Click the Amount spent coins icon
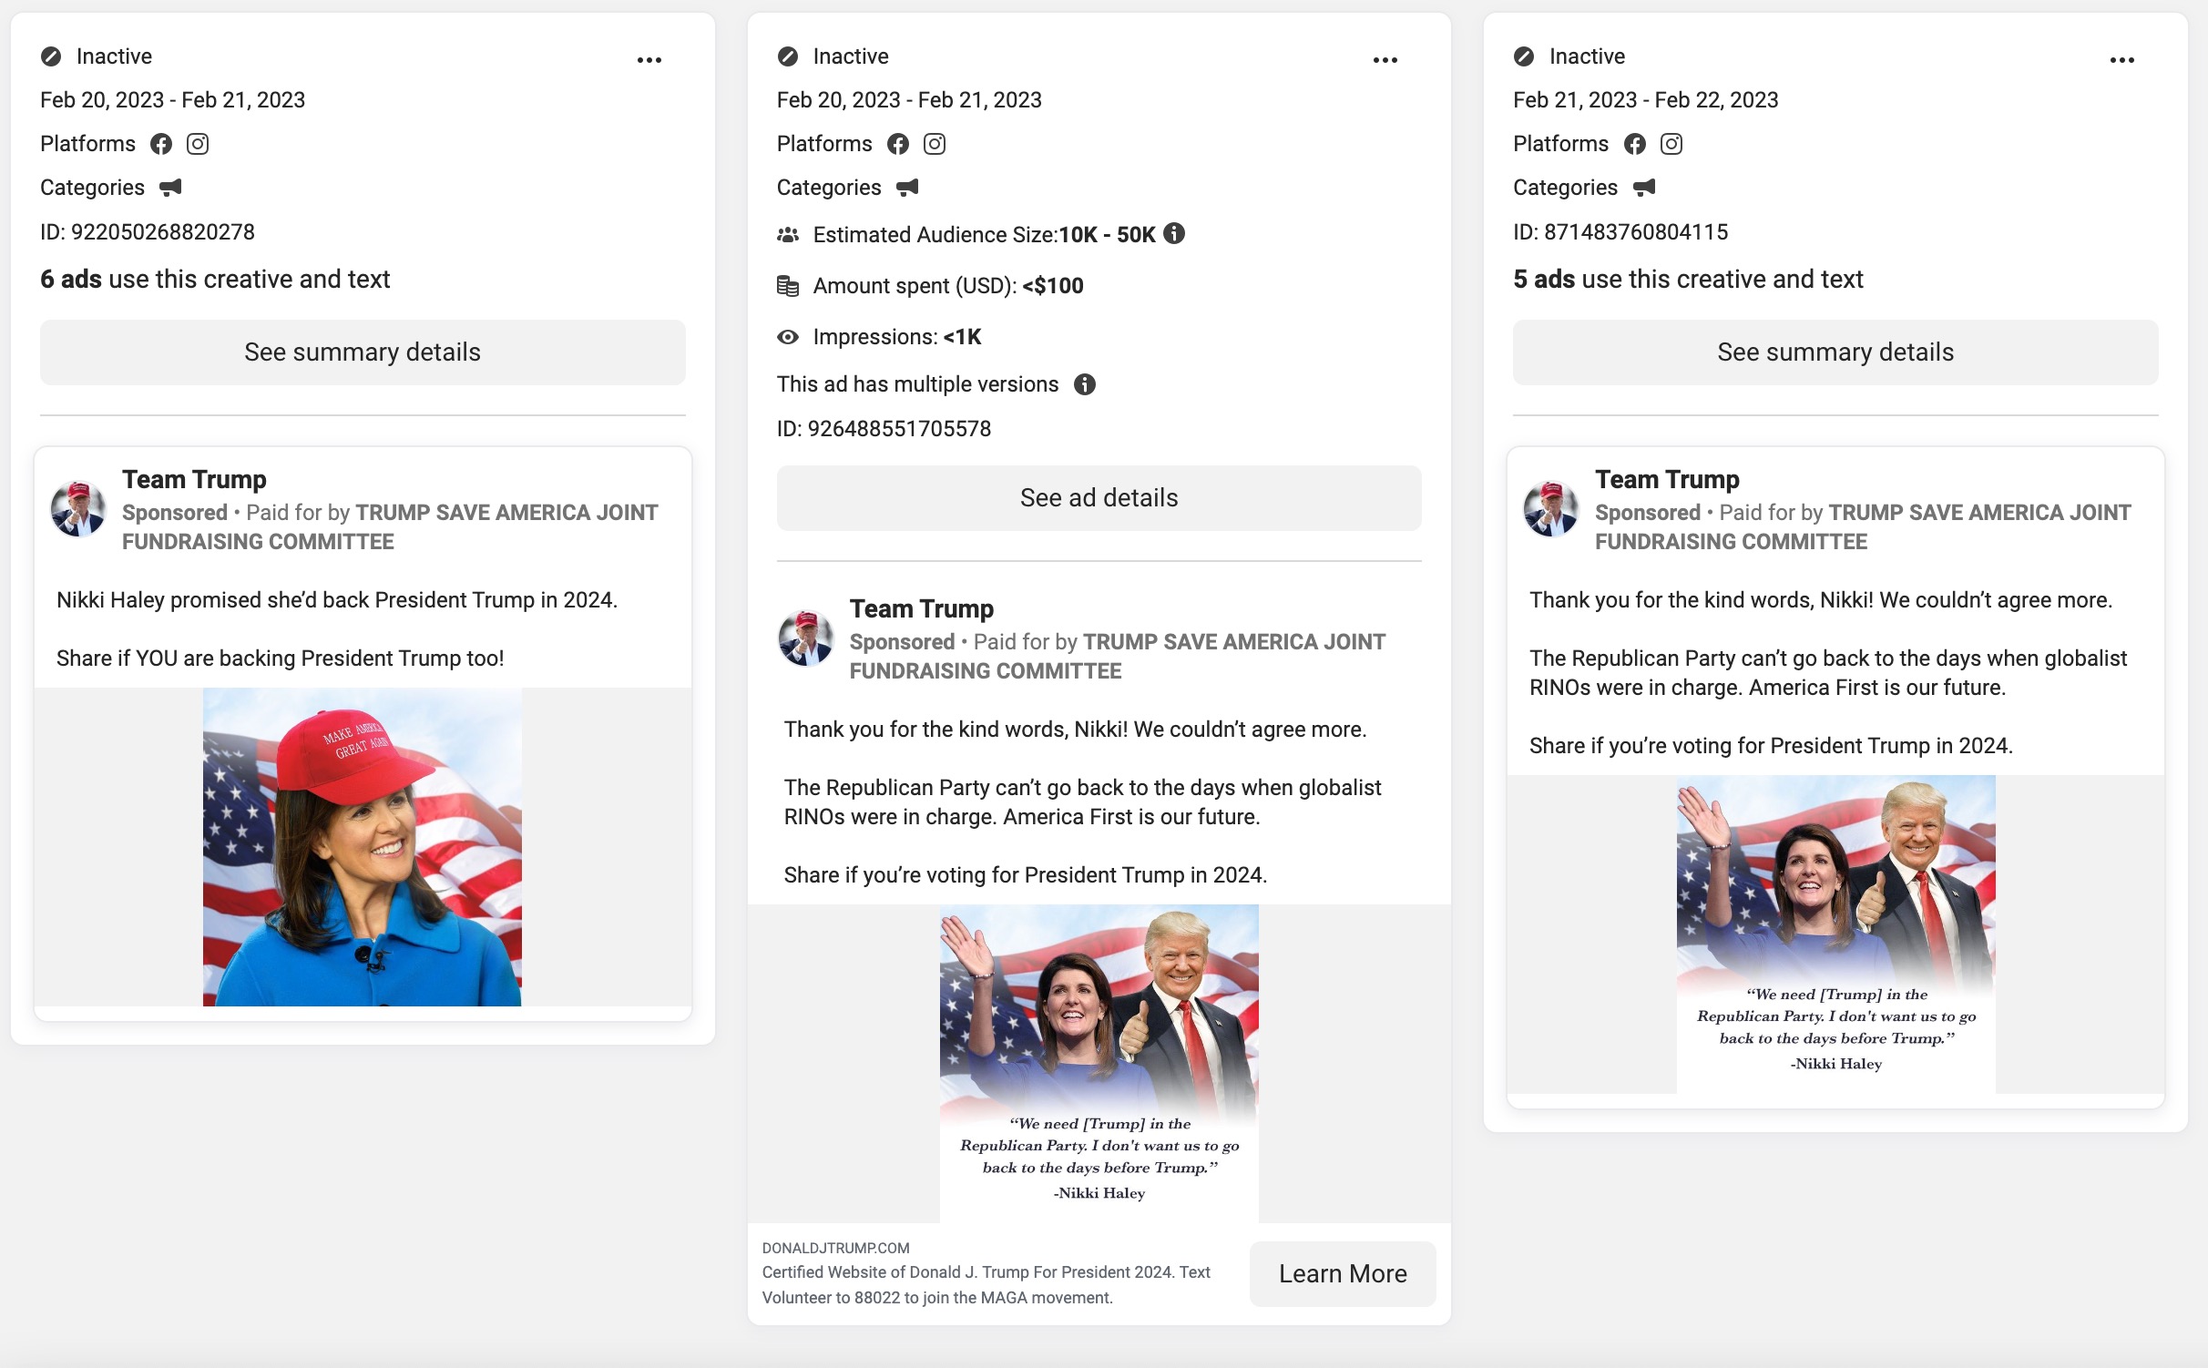 pos(787,285)
